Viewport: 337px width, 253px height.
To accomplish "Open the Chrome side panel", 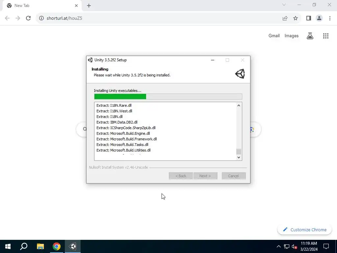I will click(x=309, y=18).
